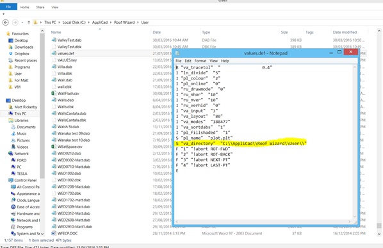Viewport: 383px width, 248px height.
Task: Select the VALUES.key file
Action: 67,60
